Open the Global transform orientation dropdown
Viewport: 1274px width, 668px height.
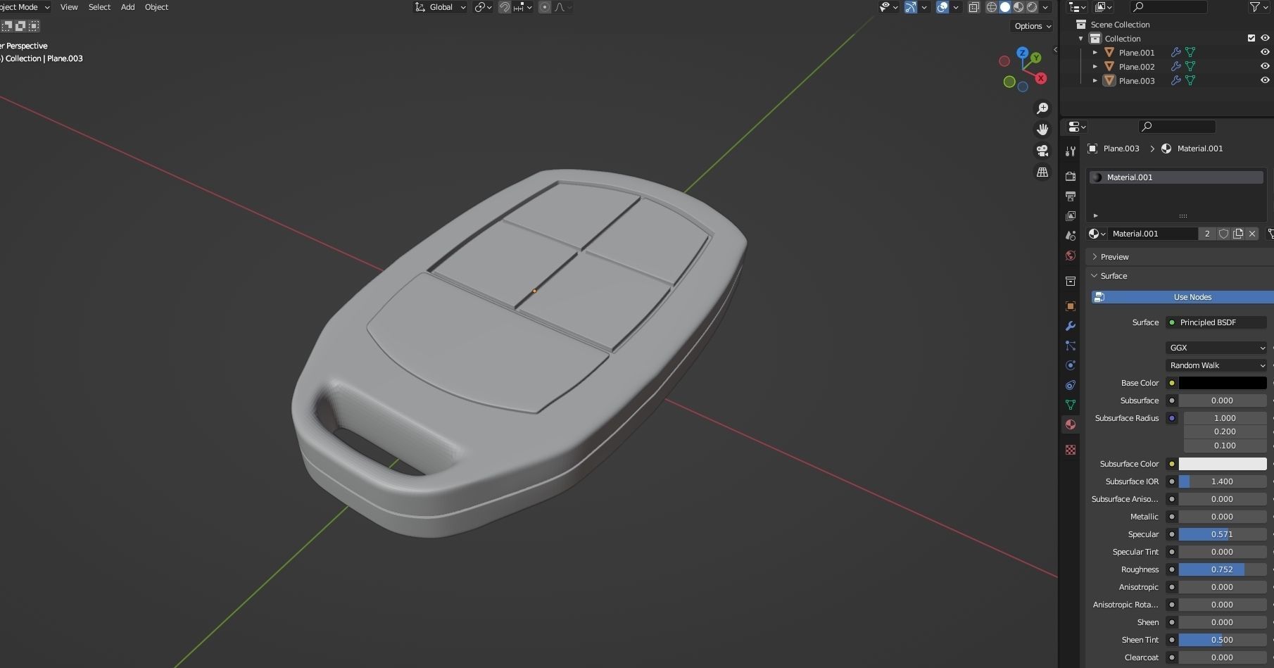[x=441, y=7]
